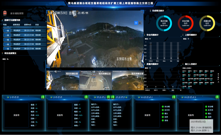Click the 安全问题 red progress ring

(x=186, y=23)
